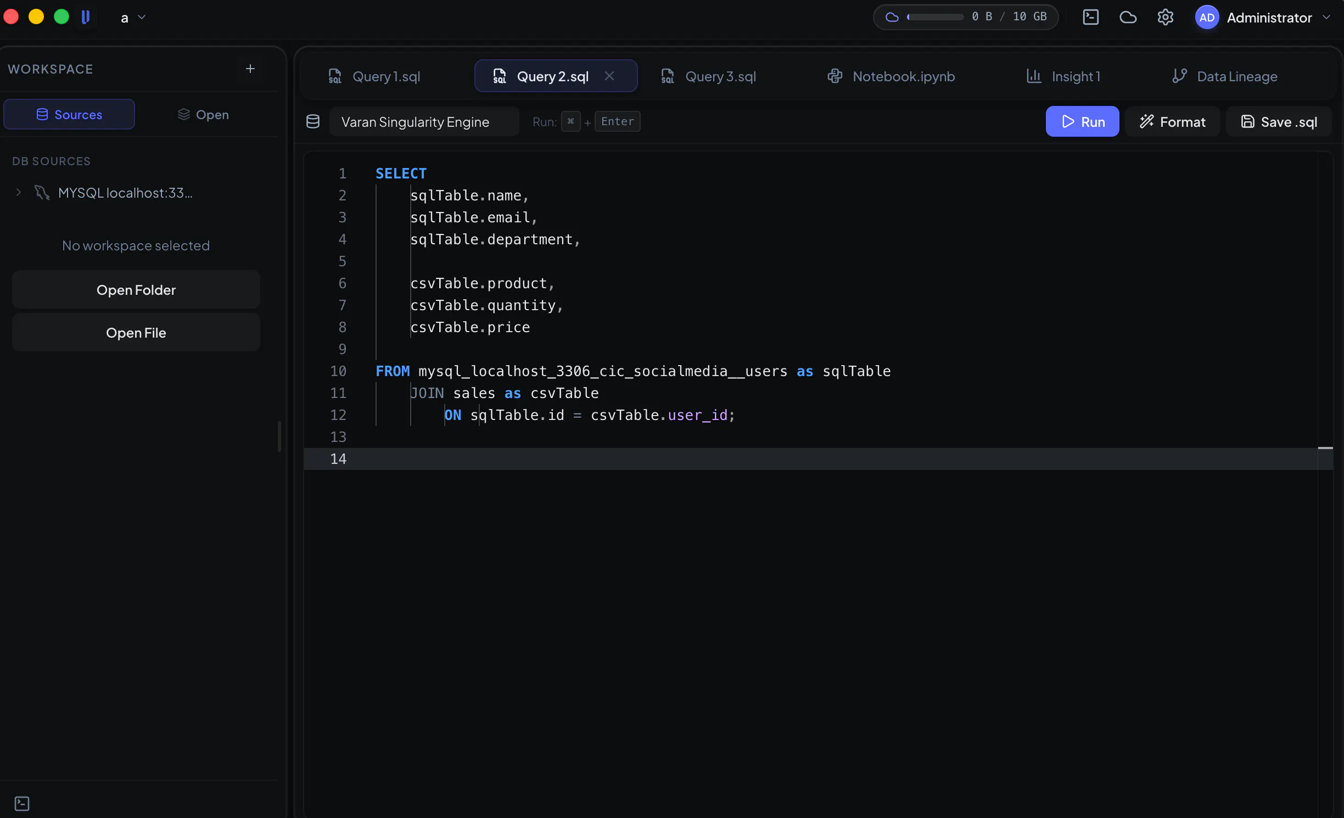Click the Open Folder button
Viewport: 1344px width, 818px height.
pos(136,289)
